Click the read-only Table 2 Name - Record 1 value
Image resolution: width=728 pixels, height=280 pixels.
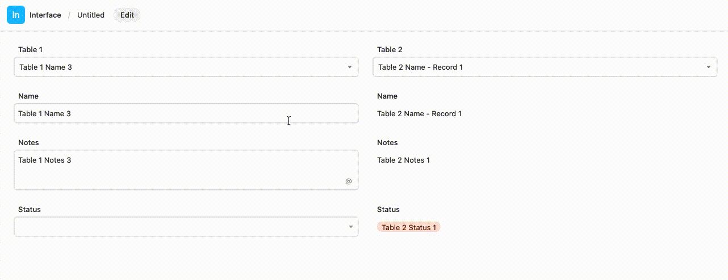(419, 113)
